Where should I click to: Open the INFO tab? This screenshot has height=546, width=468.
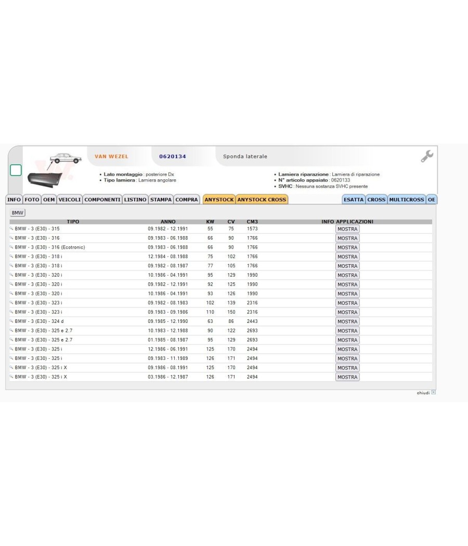click(x=14, y=200)
